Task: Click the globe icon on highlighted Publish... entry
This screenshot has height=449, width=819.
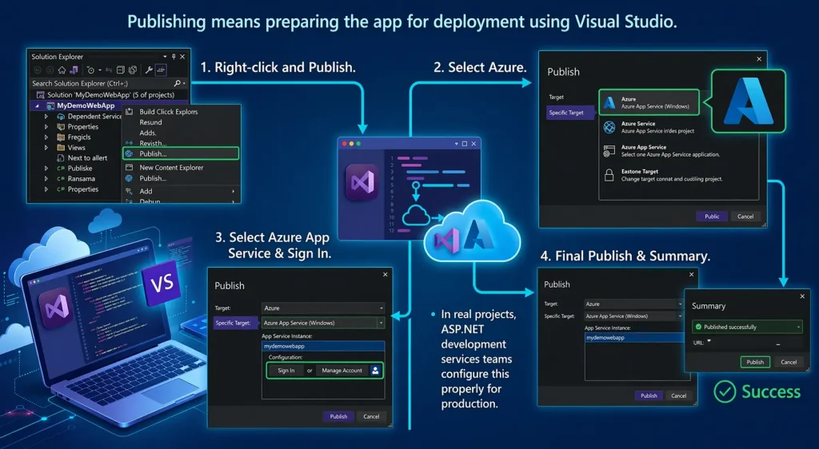Action: [x=129, y=154]
